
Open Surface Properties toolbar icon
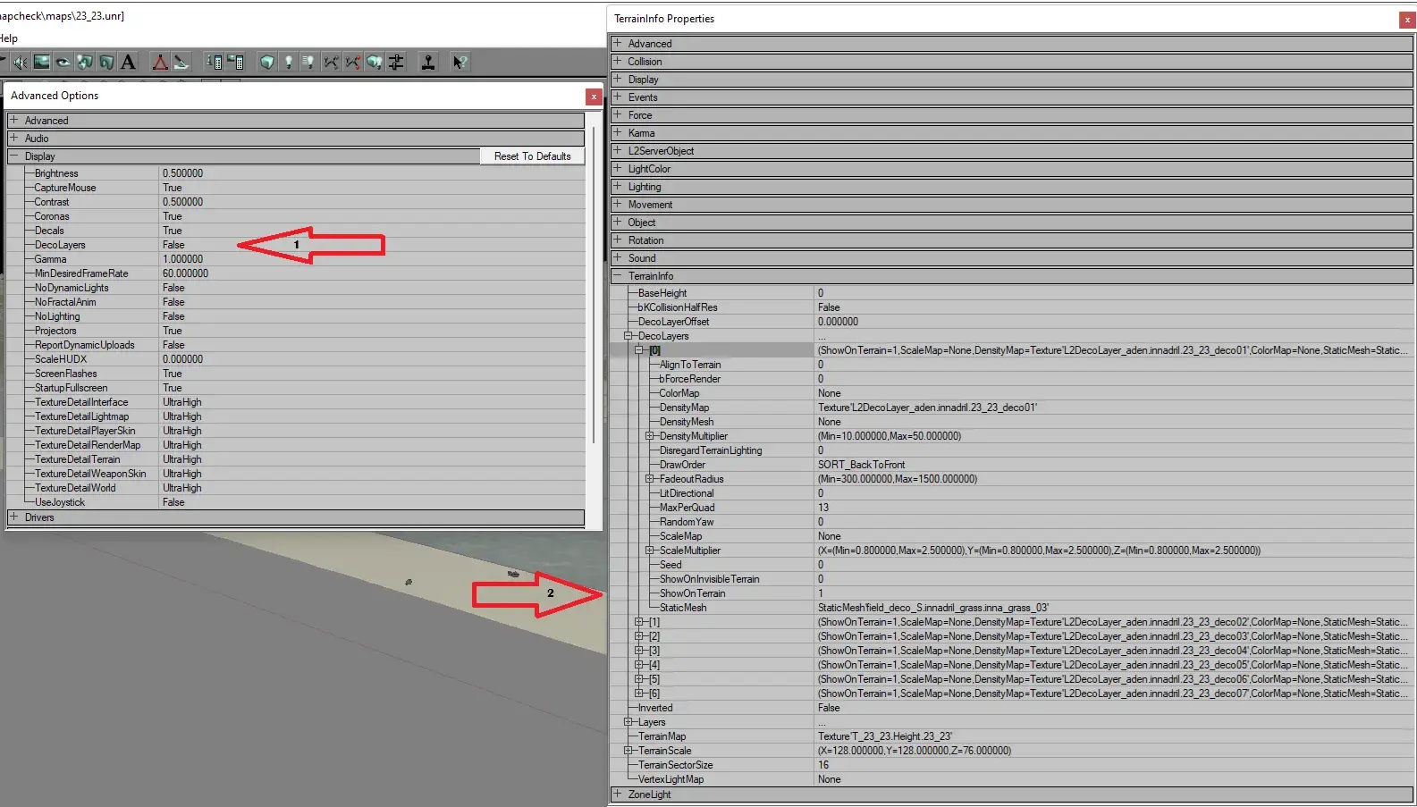click(236, 62)
